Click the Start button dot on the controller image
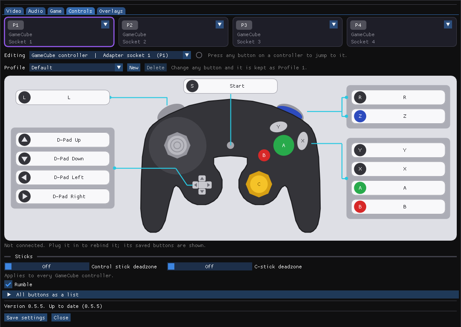The image size is (461, 327). click(x=230, y=145)
